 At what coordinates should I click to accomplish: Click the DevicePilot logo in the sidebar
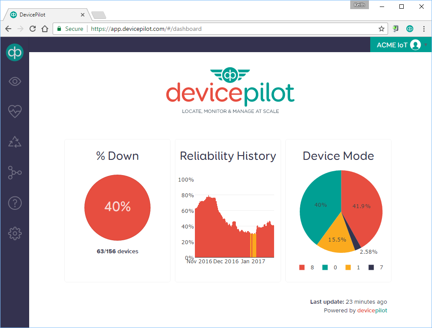(x=15, y=52)
